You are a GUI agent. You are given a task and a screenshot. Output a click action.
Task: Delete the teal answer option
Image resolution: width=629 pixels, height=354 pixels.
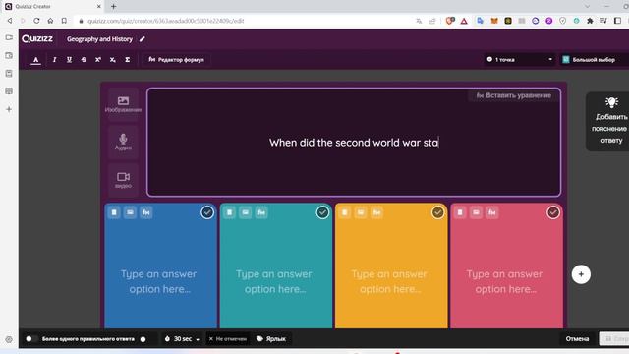(229, 212)
